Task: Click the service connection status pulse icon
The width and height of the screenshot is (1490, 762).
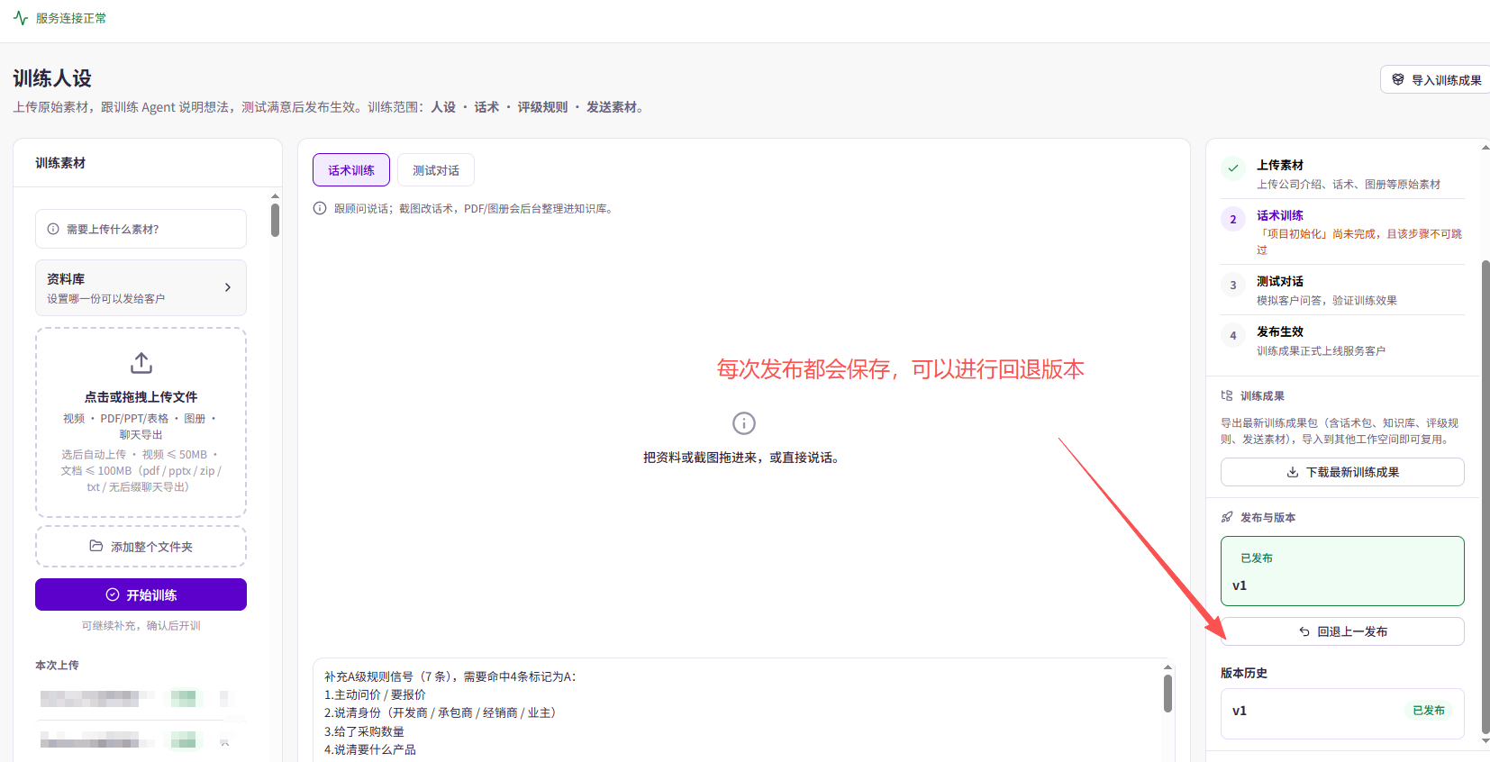Action: [21, 18]
